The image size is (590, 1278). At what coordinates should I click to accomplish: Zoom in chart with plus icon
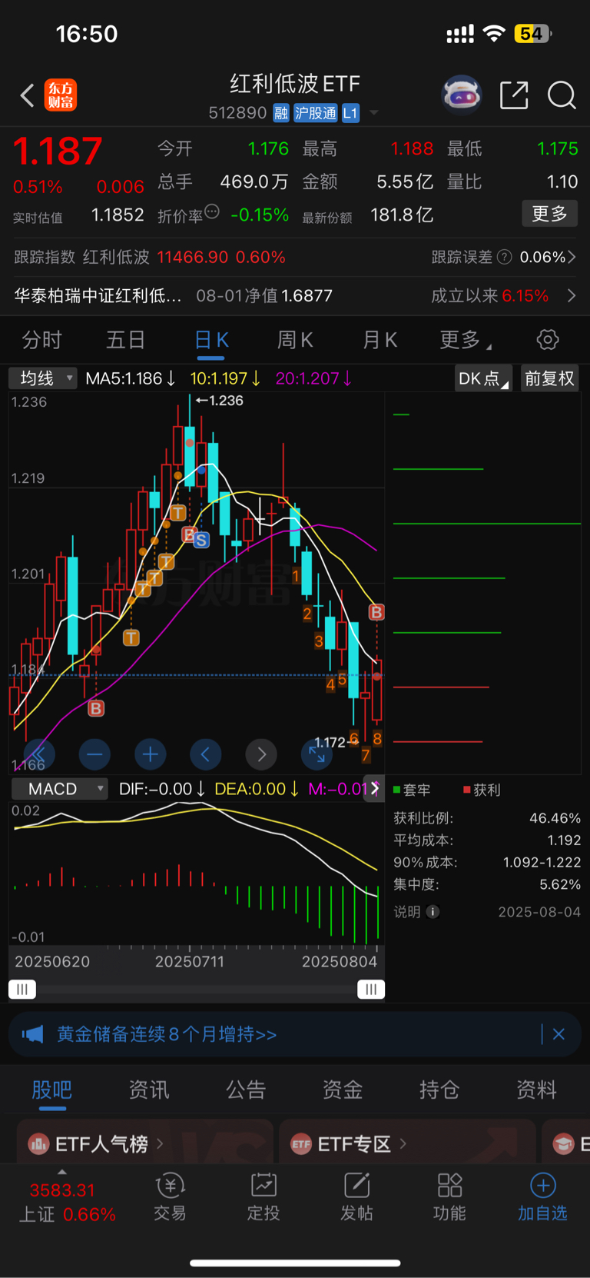pyautogui.click(x=151, y=754)
